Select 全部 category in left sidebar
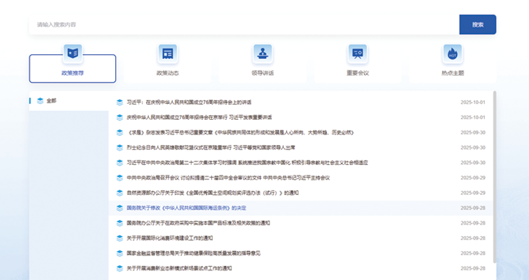This screenshot has width=529, height=280. tap(52, 101)
